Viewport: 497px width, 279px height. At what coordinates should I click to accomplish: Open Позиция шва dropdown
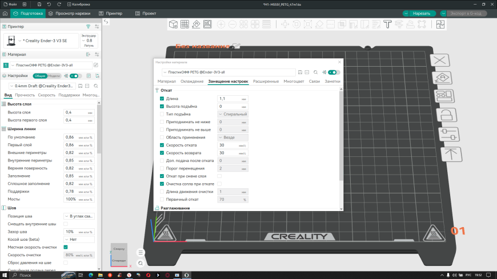tap(79, 216)
